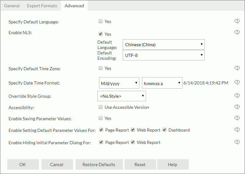Click the Restore Defaults button
Image resolution: width=245 pixels, height=174 pixels.
tap(99, 165)
